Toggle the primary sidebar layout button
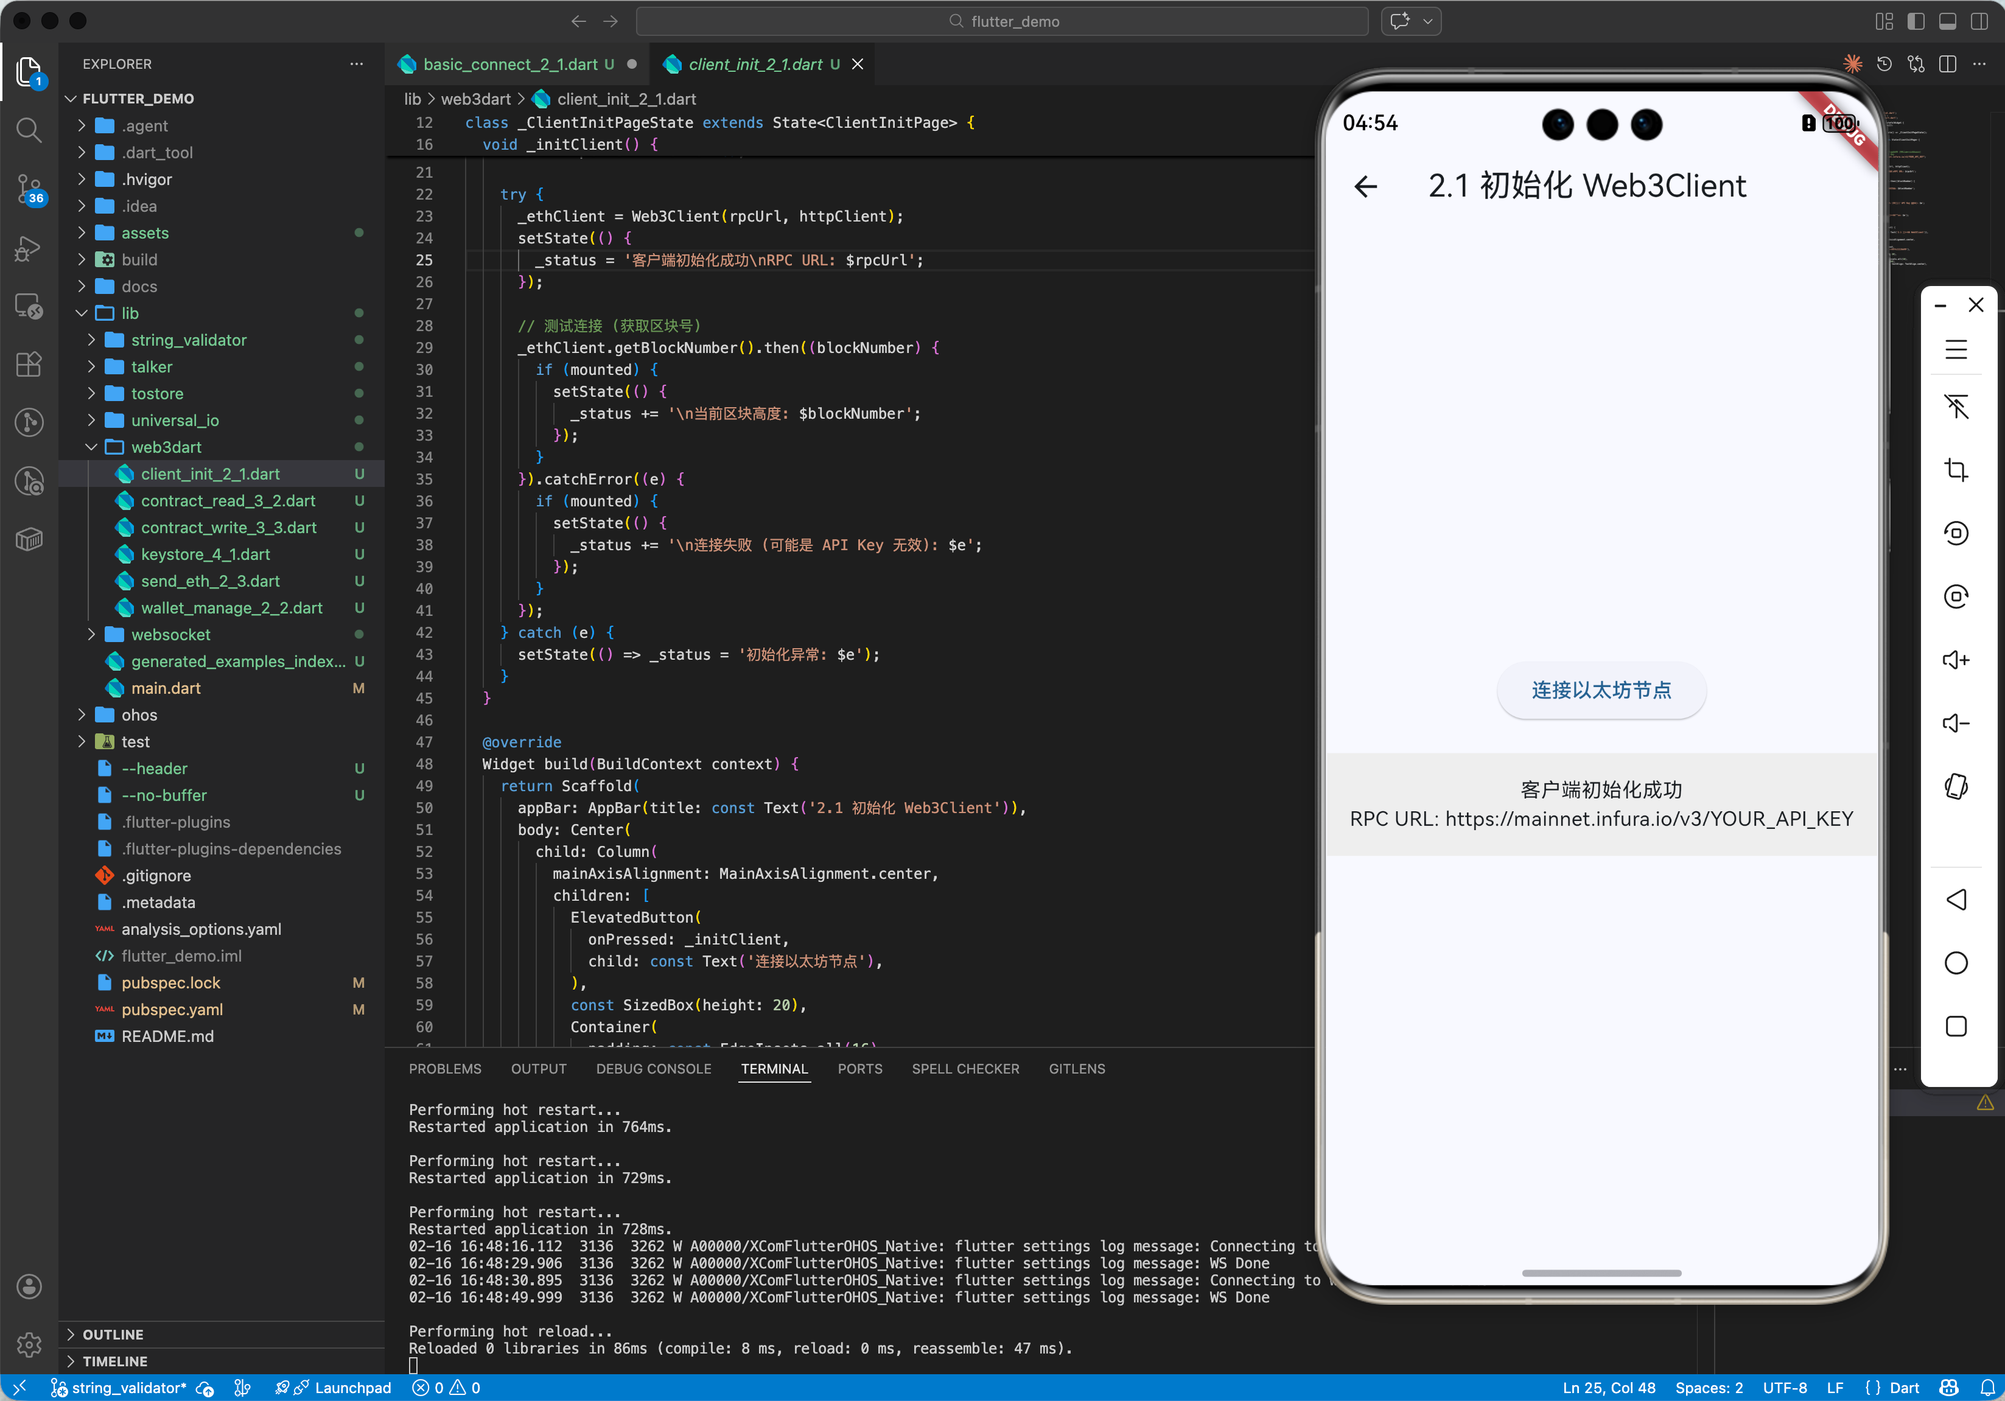 tap(1916, 21)
